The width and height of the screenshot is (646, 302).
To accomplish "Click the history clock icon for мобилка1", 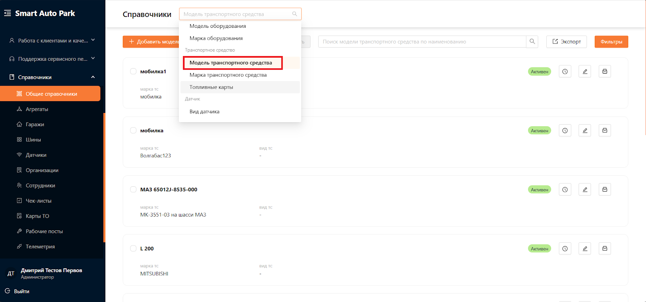I will coord(565,71).
